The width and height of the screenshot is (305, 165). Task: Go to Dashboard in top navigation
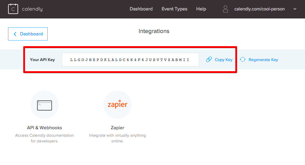tap(141, 9)
